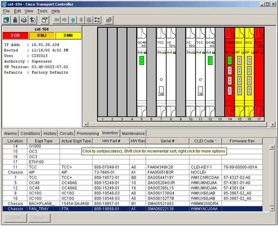This screenshot has width=278, height=234.
Task: Go forward with the right arrow icon
Action: 64,20
